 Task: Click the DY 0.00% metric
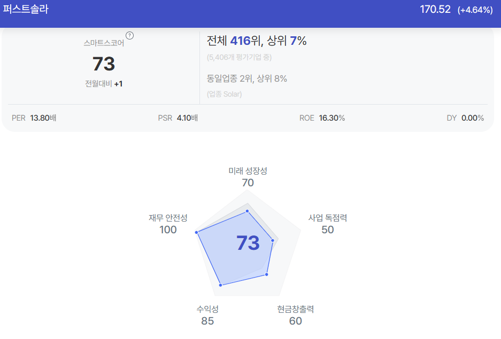[465, 118]
